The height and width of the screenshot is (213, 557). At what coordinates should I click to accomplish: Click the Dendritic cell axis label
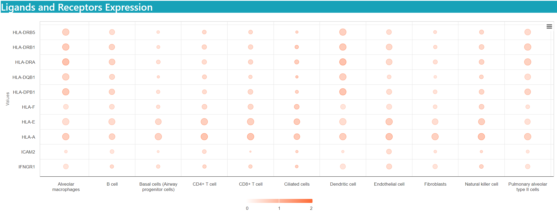(x=343, y=184)
